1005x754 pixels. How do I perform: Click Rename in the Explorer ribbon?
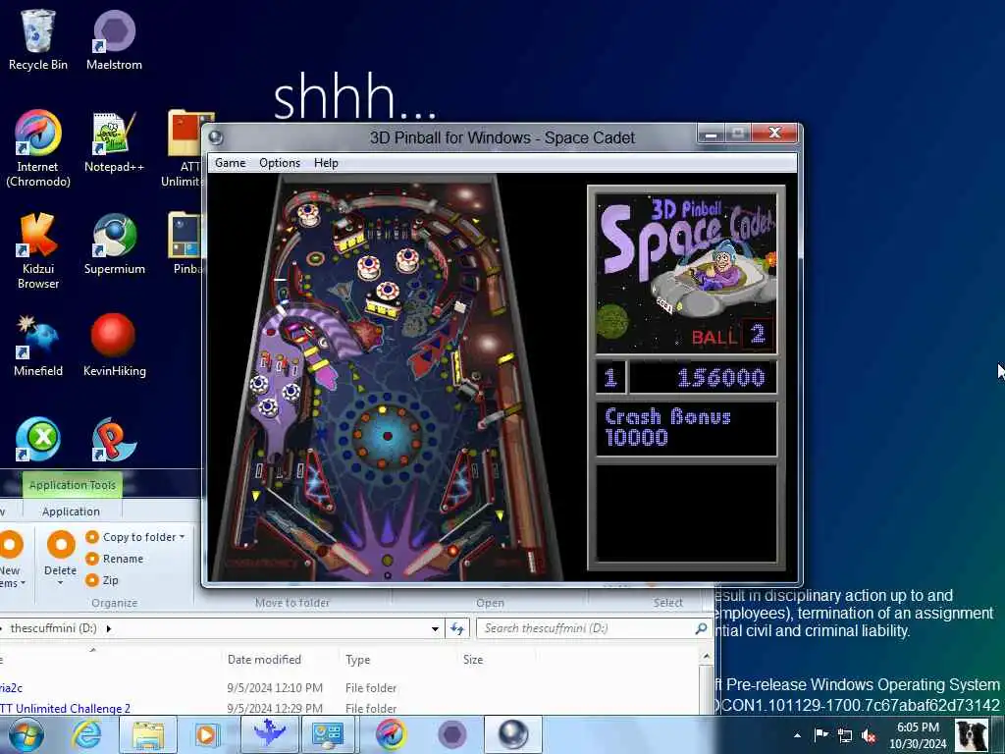(116, 559)
